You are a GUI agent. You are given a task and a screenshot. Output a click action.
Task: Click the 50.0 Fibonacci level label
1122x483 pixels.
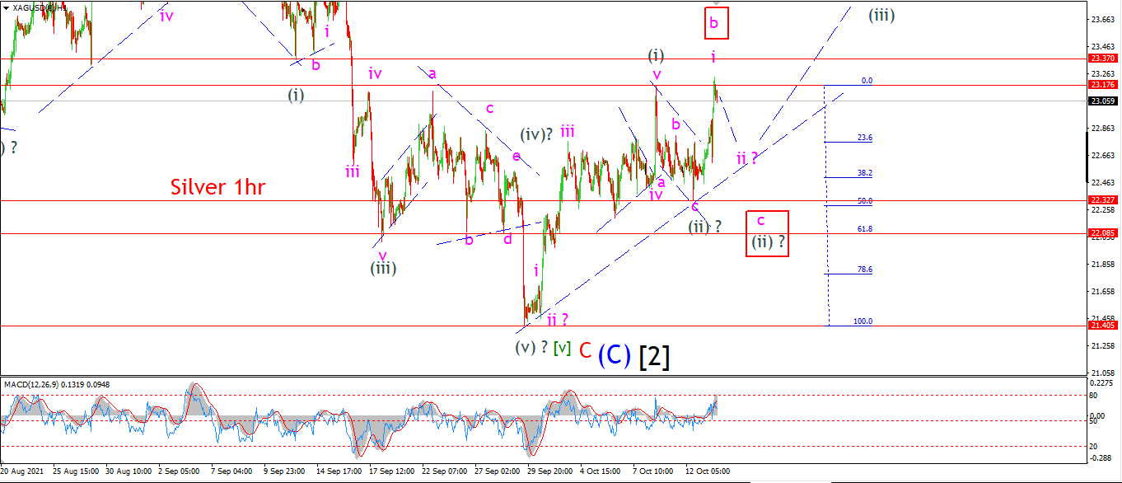[x=865, y=200]
